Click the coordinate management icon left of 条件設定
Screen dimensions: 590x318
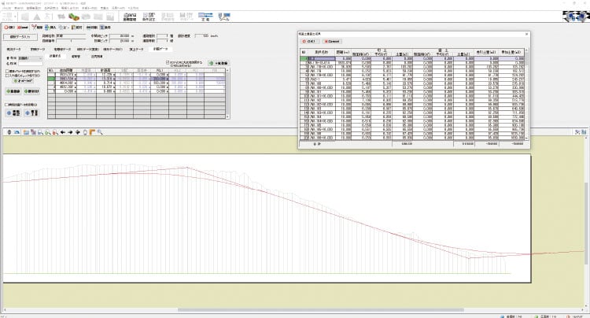130,17
